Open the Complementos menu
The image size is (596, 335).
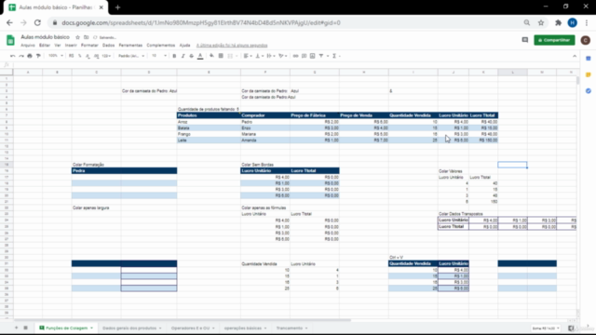(161, 46)
